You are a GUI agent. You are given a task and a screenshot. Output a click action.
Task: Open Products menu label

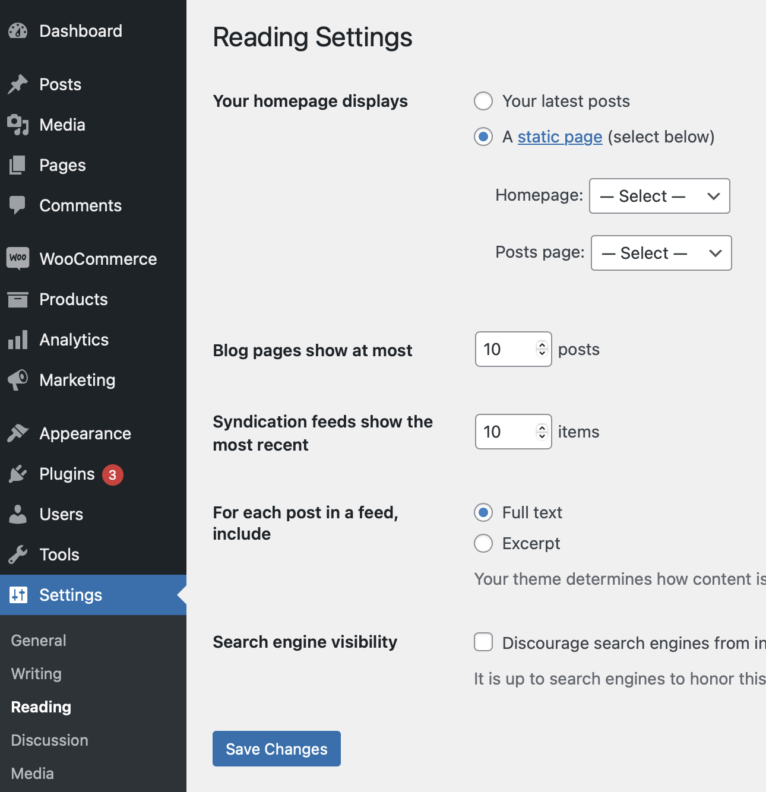click(x=74, y=299)
